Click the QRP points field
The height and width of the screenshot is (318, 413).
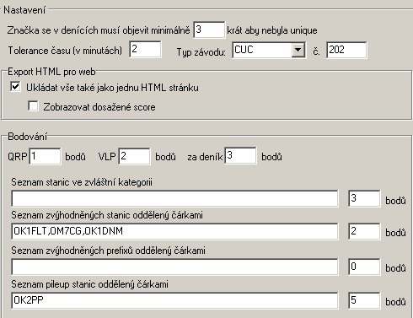pyautogui.click(x=45, y=156)
